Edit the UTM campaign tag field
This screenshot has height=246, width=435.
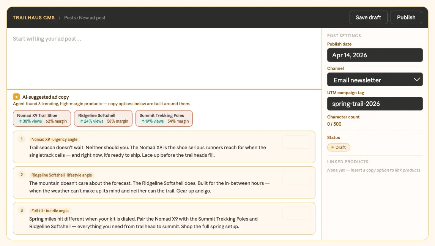click(375, 104)
